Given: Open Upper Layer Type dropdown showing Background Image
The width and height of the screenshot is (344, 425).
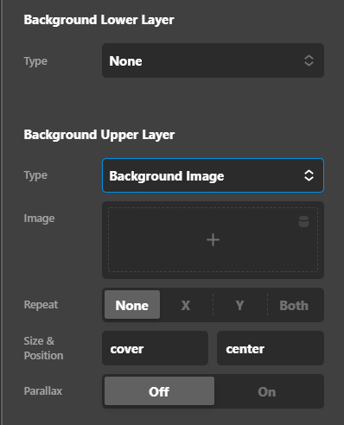Looking at the screenshot, I should click(213, 175).
